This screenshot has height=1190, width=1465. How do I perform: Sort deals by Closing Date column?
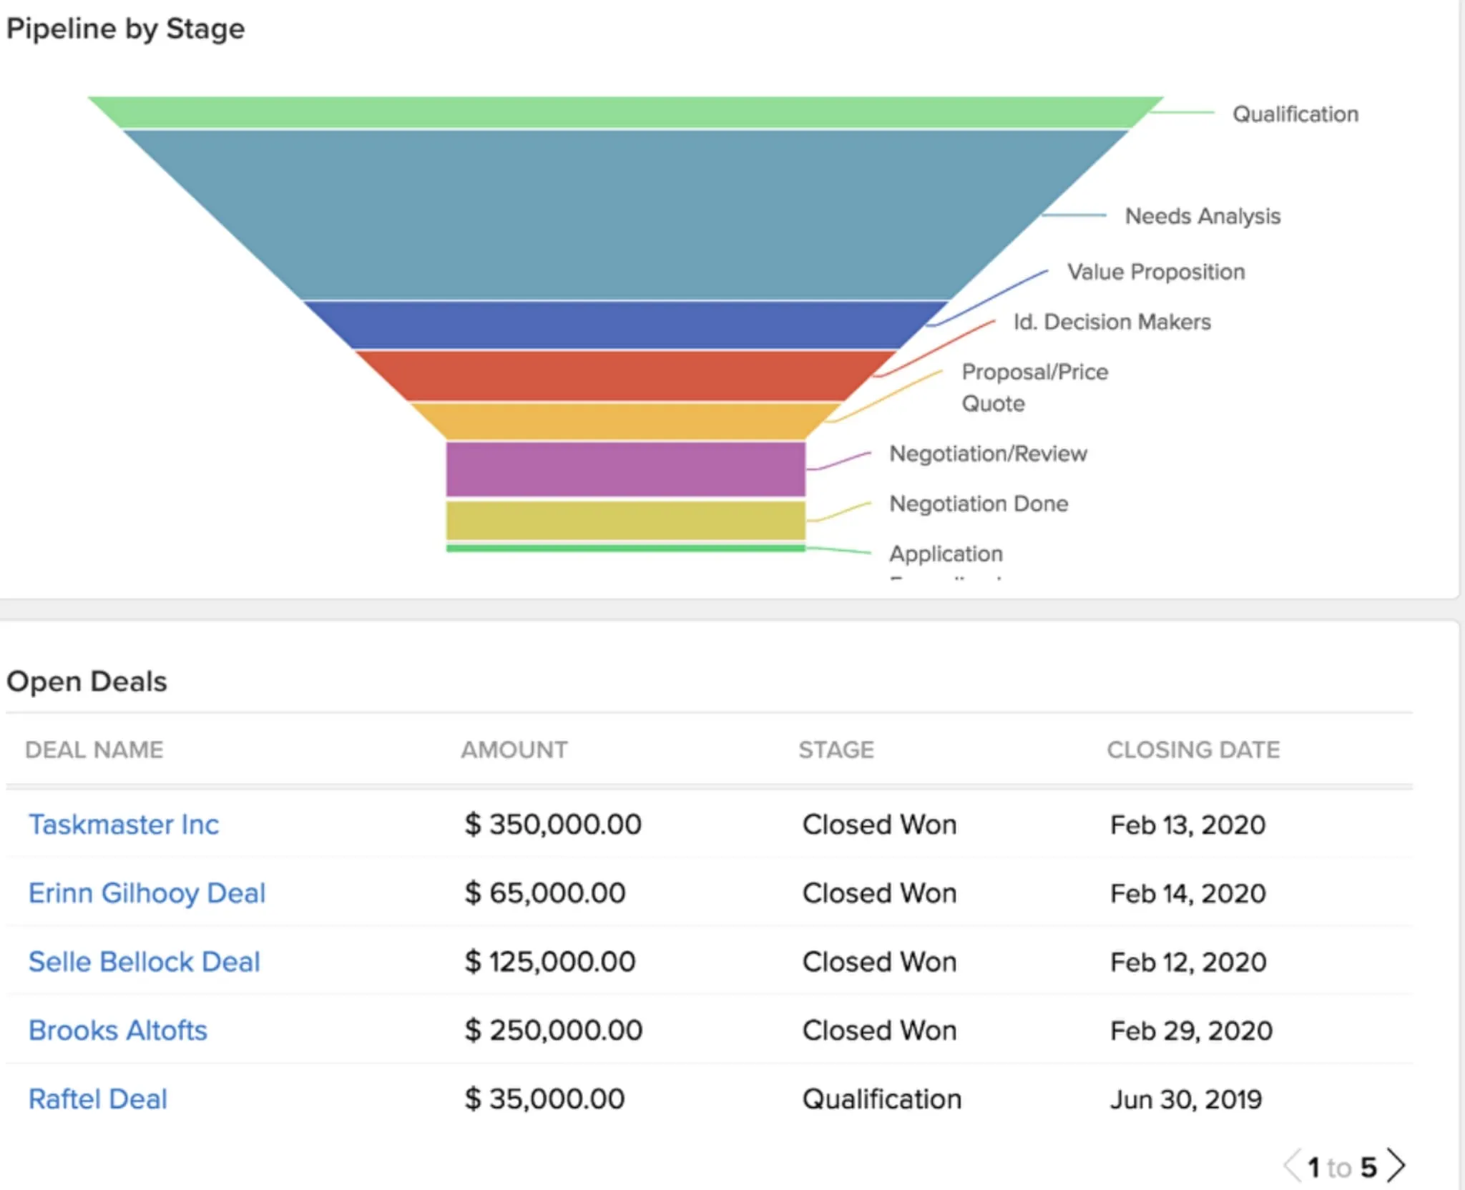pos(1192,749)
